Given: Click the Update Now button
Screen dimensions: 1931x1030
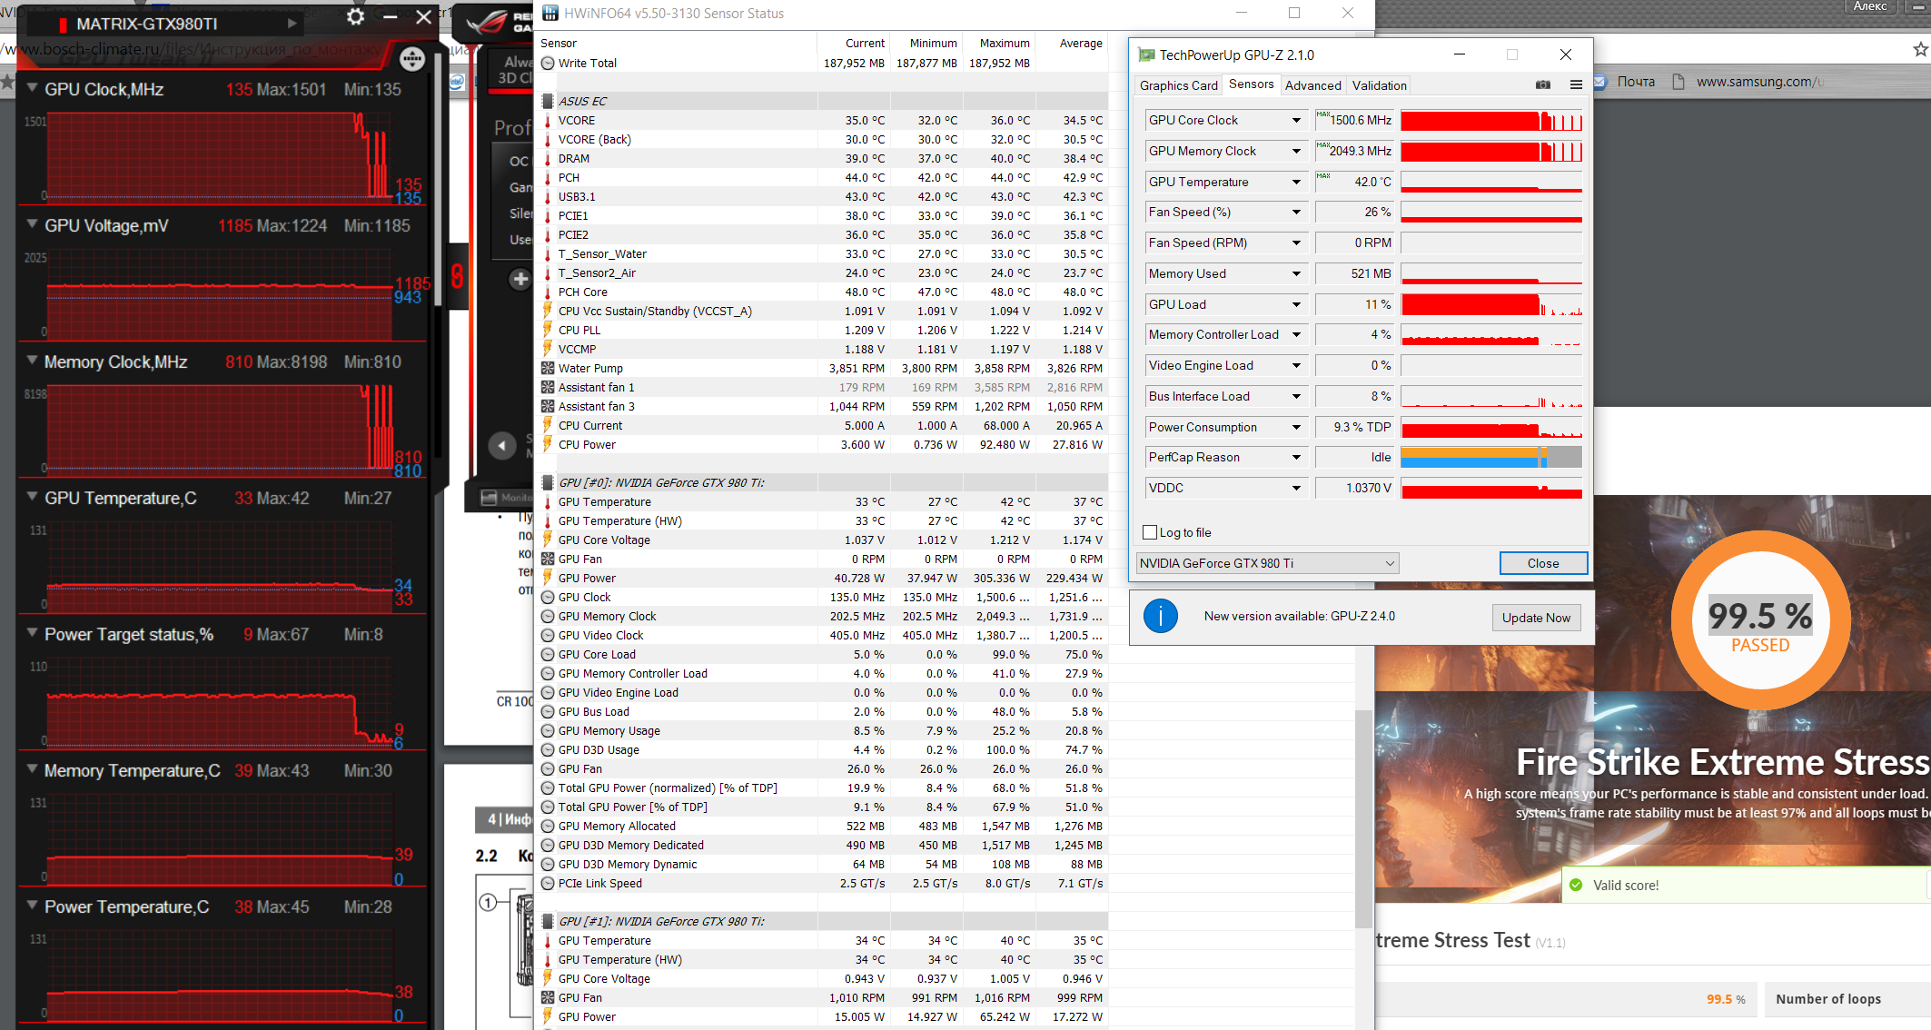Looking at the screenshot, I should [x=1535, y=618].
